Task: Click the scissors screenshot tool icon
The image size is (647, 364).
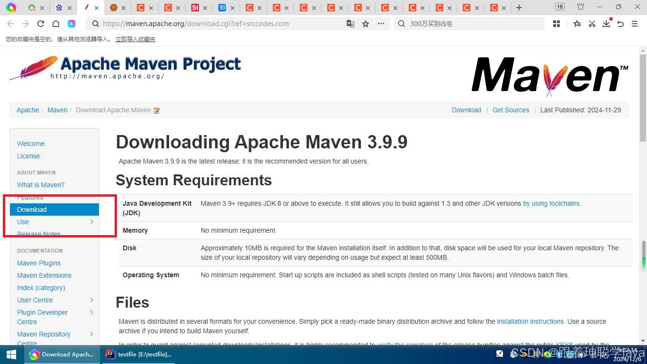Action: coord(592,24)
